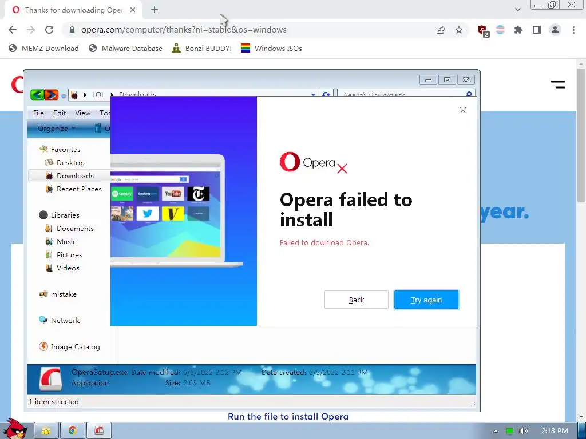
Task: Open the Malware Database bookmark
Action: pyautogui.click(x=125, y=48)
